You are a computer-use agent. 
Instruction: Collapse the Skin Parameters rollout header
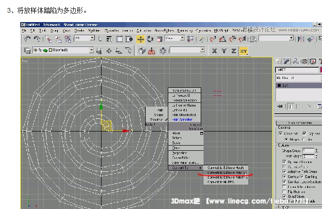click(299, 123)
